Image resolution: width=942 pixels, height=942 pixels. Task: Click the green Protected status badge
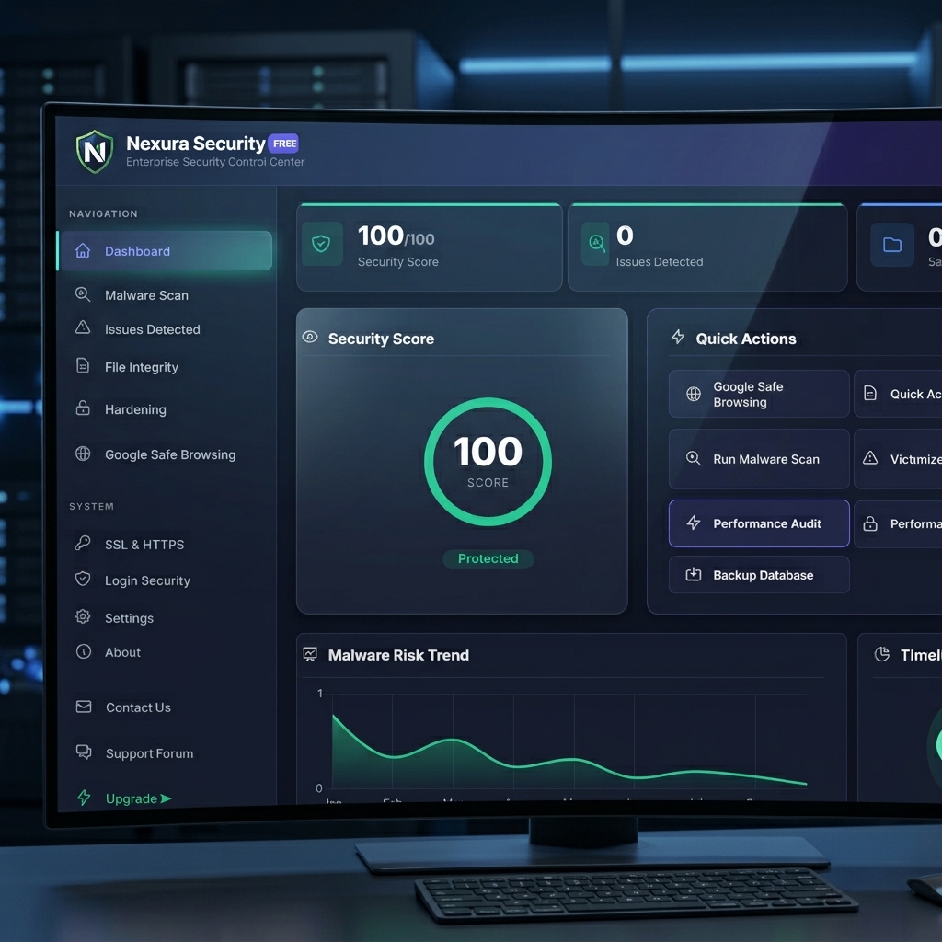pyautogui.click(x=488, y=558)
